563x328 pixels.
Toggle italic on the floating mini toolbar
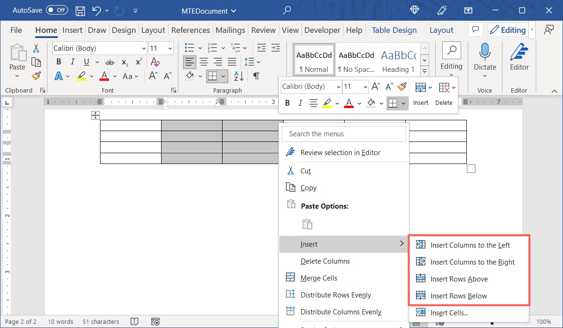300,102
